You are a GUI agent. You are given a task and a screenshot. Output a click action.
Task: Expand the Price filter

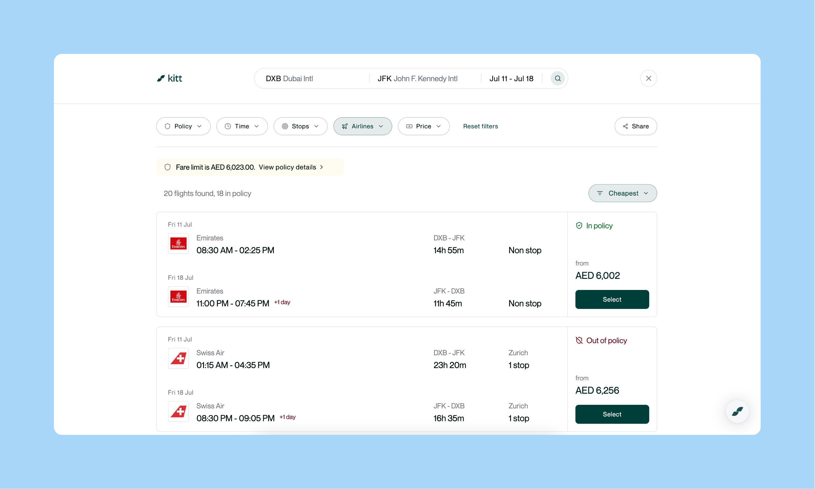coord(423,126)
